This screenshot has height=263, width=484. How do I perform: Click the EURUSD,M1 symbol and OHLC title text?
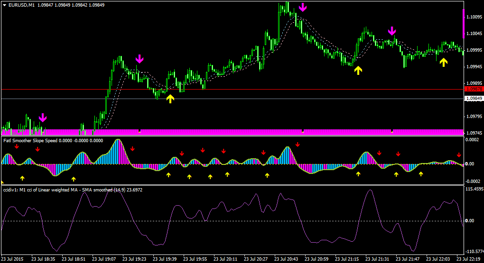pos(56,5)
